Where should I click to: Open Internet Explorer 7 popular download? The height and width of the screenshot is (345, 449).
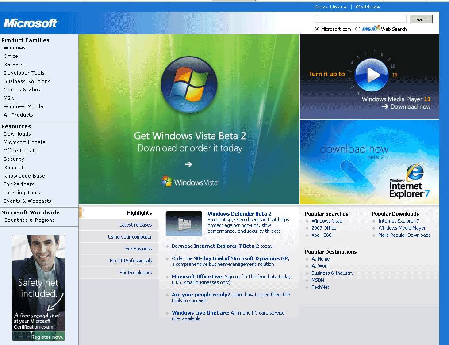[x=399, y=221]
